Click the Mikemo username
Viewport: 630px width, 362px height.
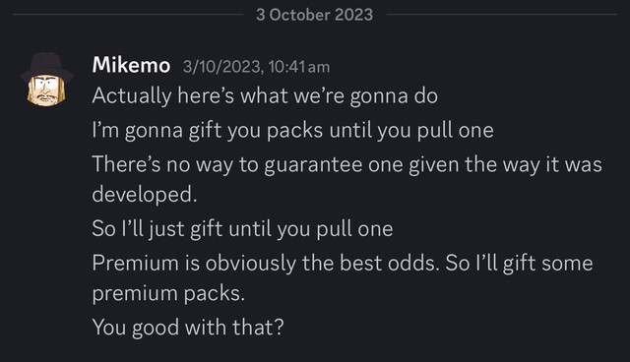pos(131,65)
